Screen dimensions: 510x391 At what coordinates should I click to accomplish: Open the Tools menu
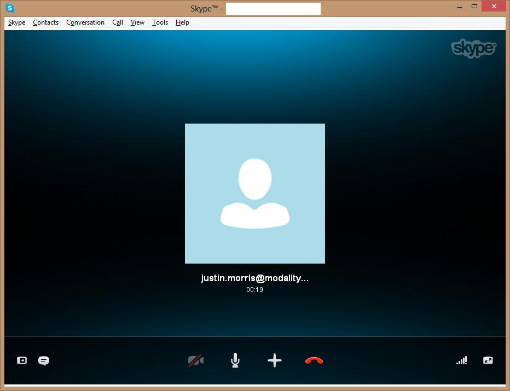pyautogui.click(x=160, y=22)
